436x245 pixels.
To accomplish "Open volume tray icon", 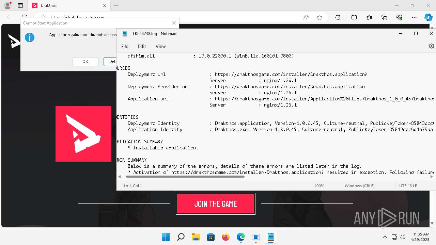I will tap(402, 237).
